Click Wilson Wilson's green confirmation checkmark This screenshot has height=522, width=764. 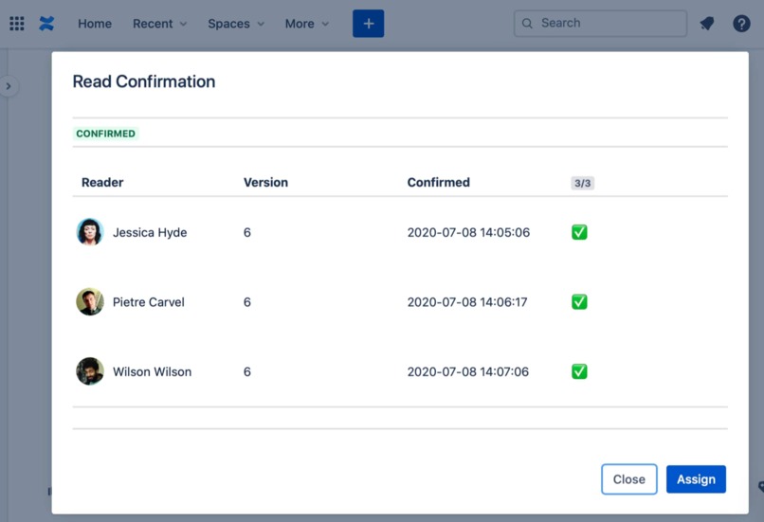579,371
